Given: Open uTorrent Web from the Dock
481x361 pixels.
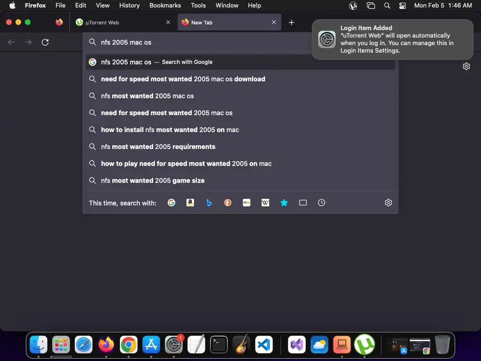Looking at the screenshot, I should [x=365, y=345].
